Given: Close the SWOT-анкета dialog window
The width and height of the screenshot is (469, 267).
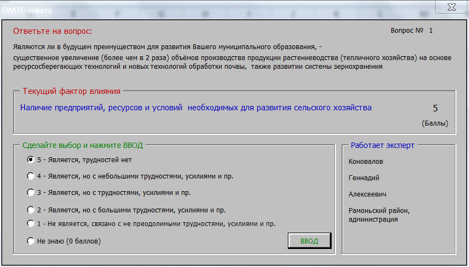Looking at the screenshot, I should pos(451,7).
